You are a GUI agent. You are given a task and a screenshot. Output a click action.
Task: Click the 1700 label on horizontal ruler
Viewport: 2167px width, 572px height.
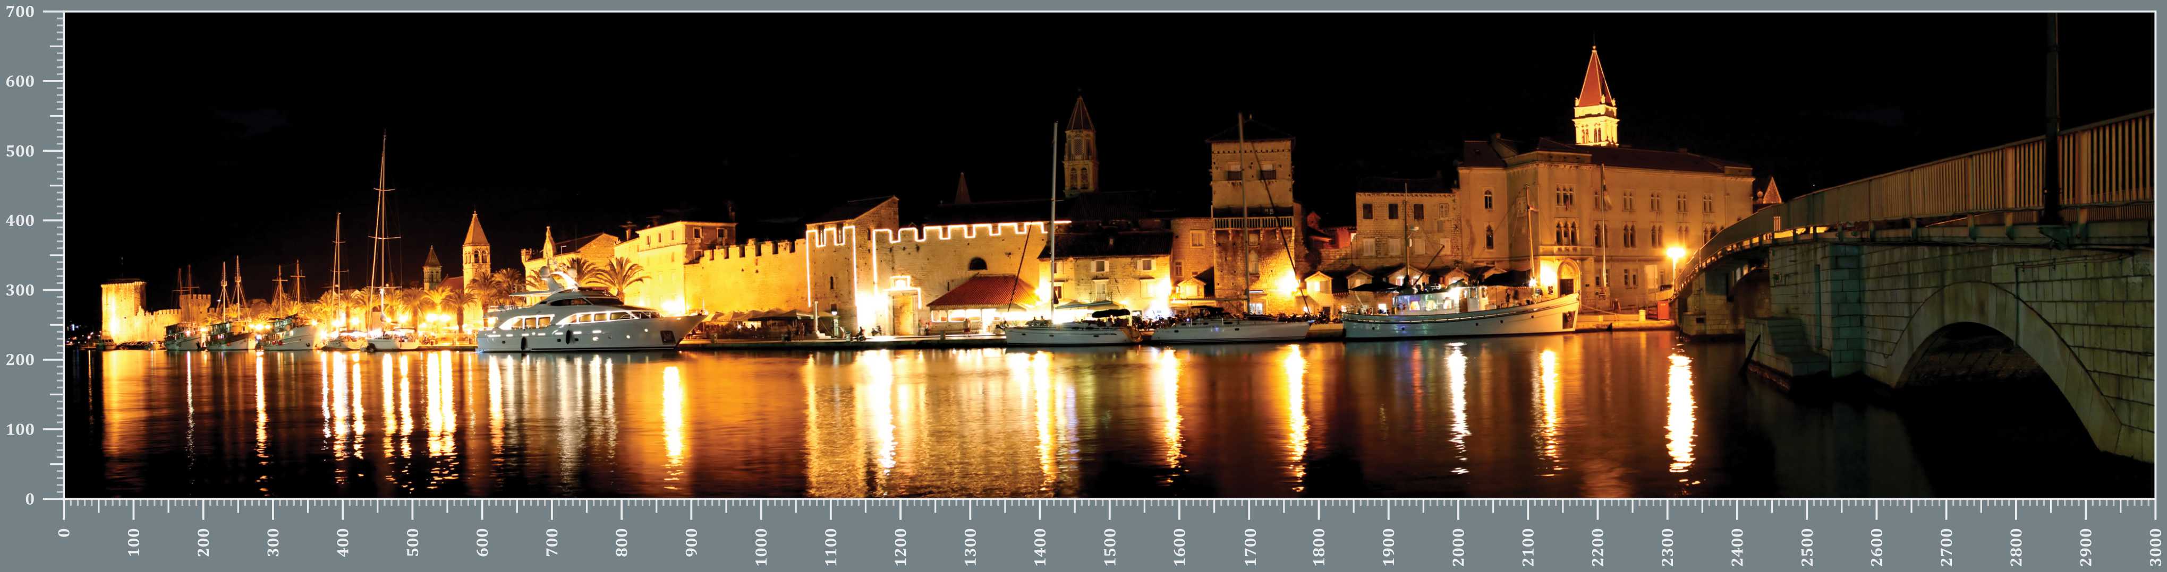tap(1249, 548)
